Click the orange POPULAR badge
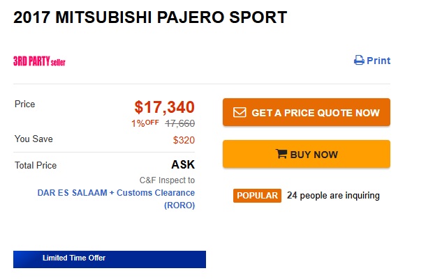Viewport: 426px width, 280px height. 257,196
